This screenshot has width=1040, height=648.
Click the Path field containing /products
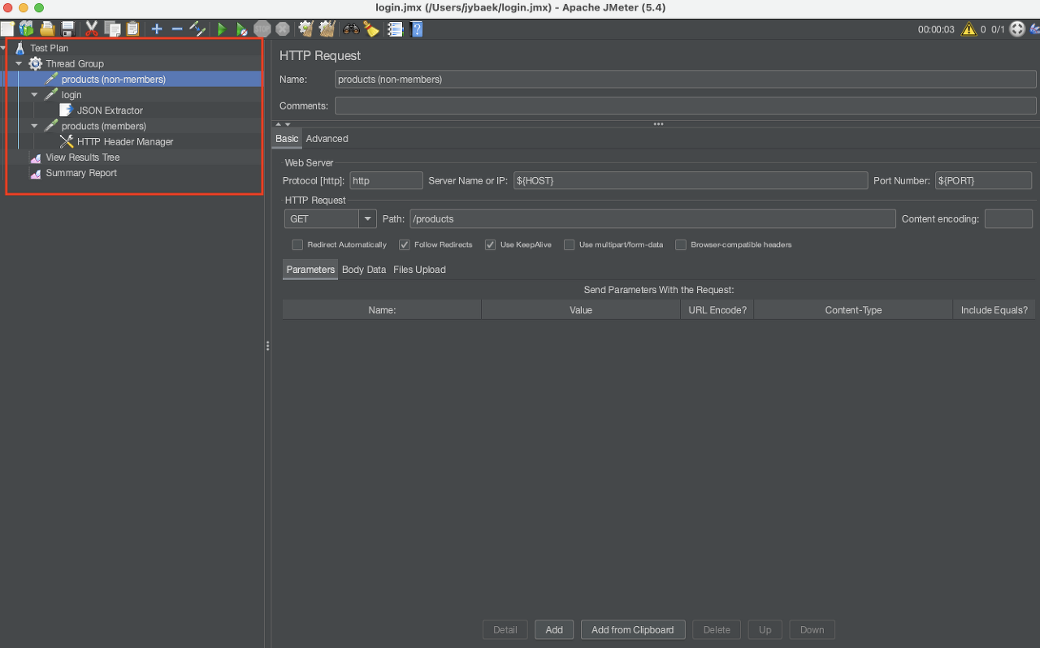coord(652,218)
